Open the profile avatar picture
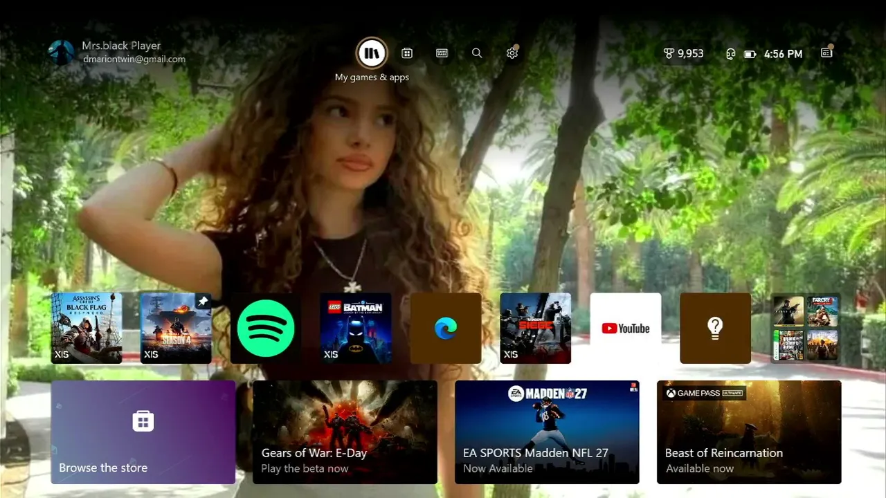The width and height of the screenshot is (886, 498). point(62,53)
